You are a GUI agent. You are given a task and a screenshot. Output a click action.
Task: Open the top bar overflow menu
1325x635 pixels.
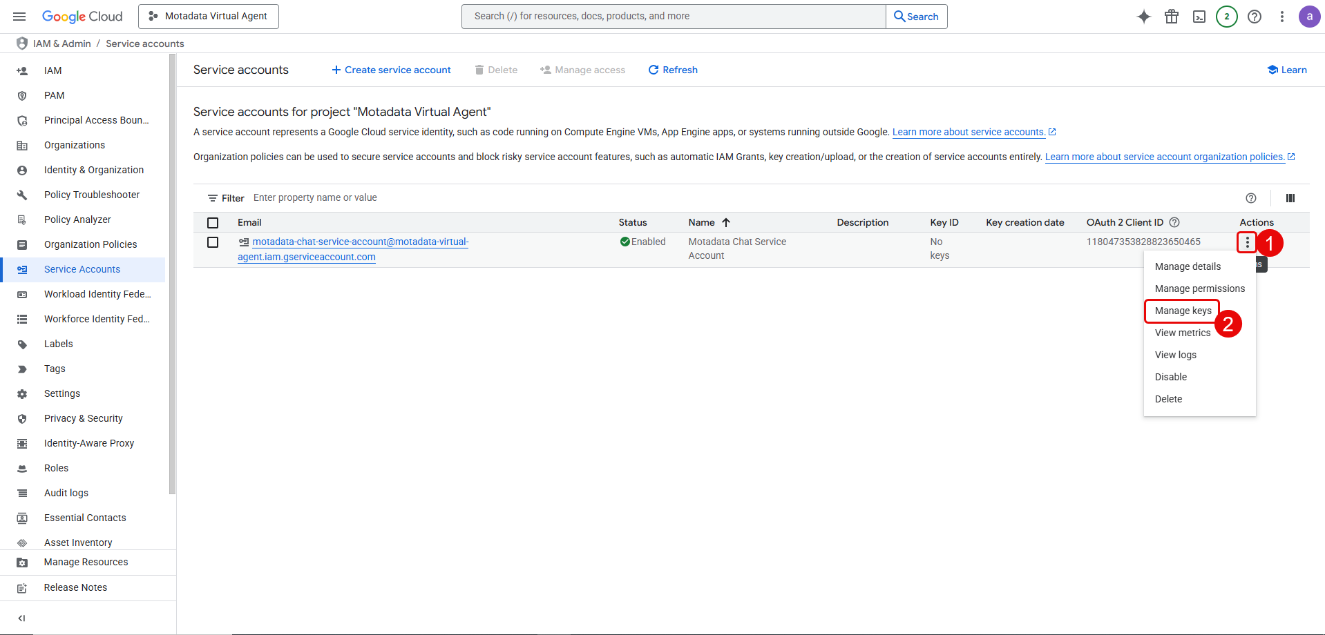[x=1281, y=16]
